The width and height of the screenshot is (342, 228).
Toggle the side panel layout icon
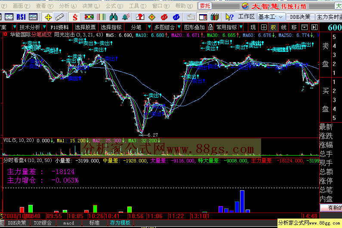click(x=203, y=17)
